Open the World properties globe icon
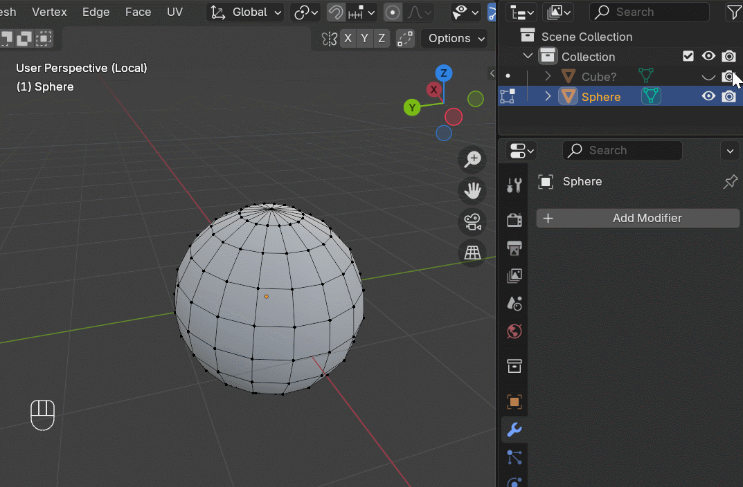The height and width of the screenshot is (487, 743). [x=514, y=331]
